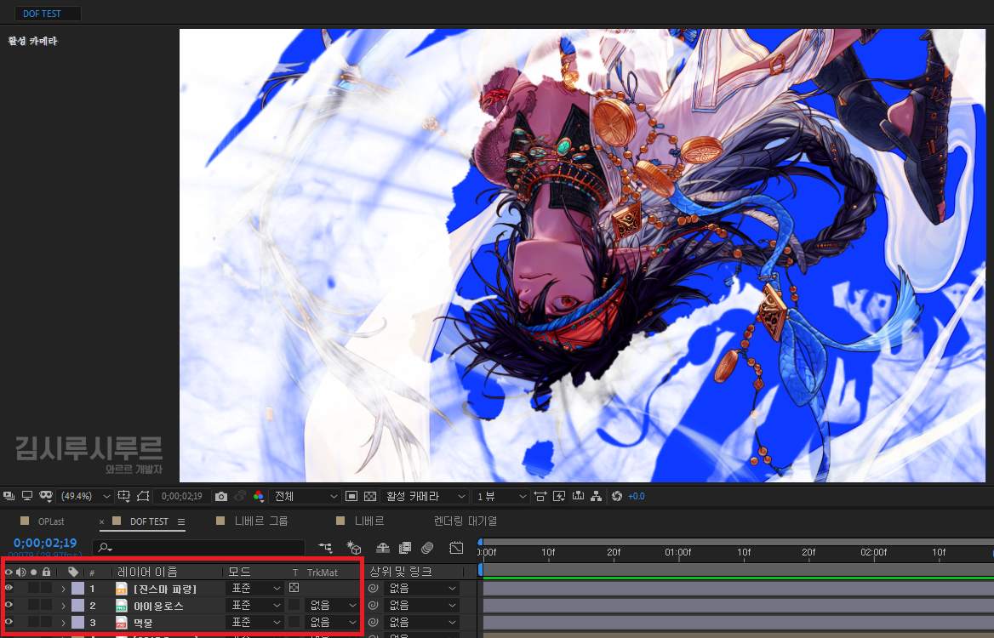
Task: Expand the 먹물 layer properties
Action: pos(63,623)
